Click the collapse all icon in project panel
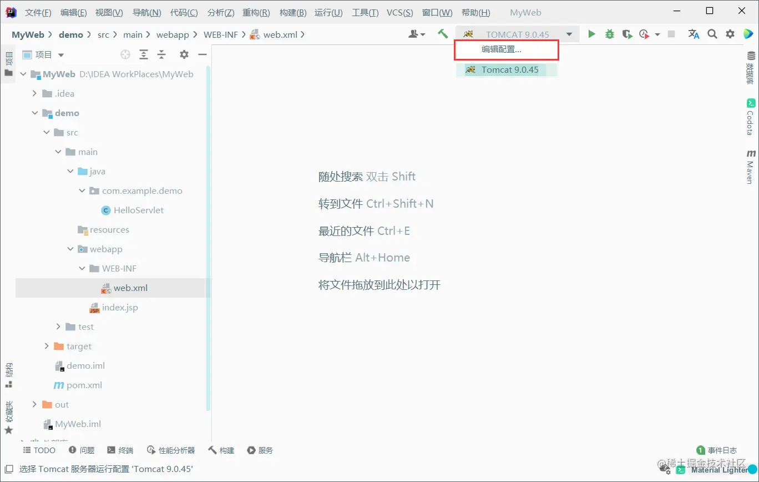The image size is (759, 482). click(x=161, y=54)
